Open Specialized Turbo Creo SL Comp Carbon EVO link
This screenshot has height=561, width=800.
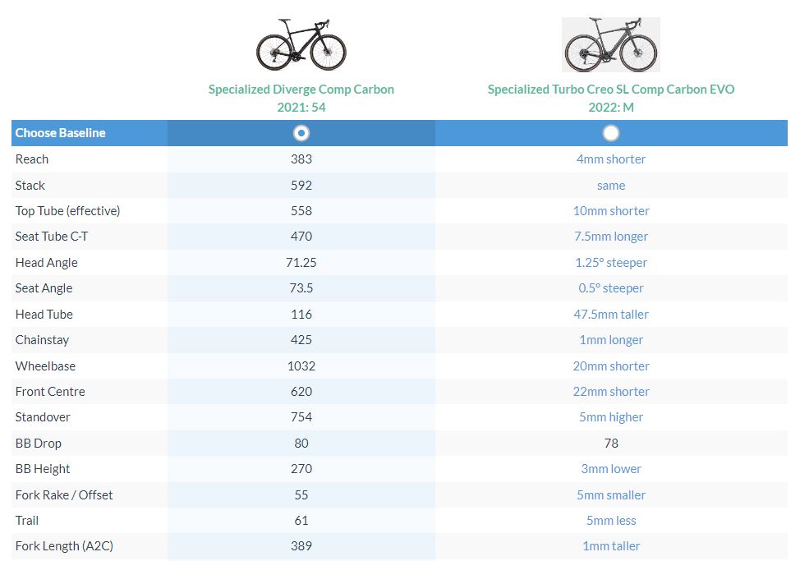610,90
